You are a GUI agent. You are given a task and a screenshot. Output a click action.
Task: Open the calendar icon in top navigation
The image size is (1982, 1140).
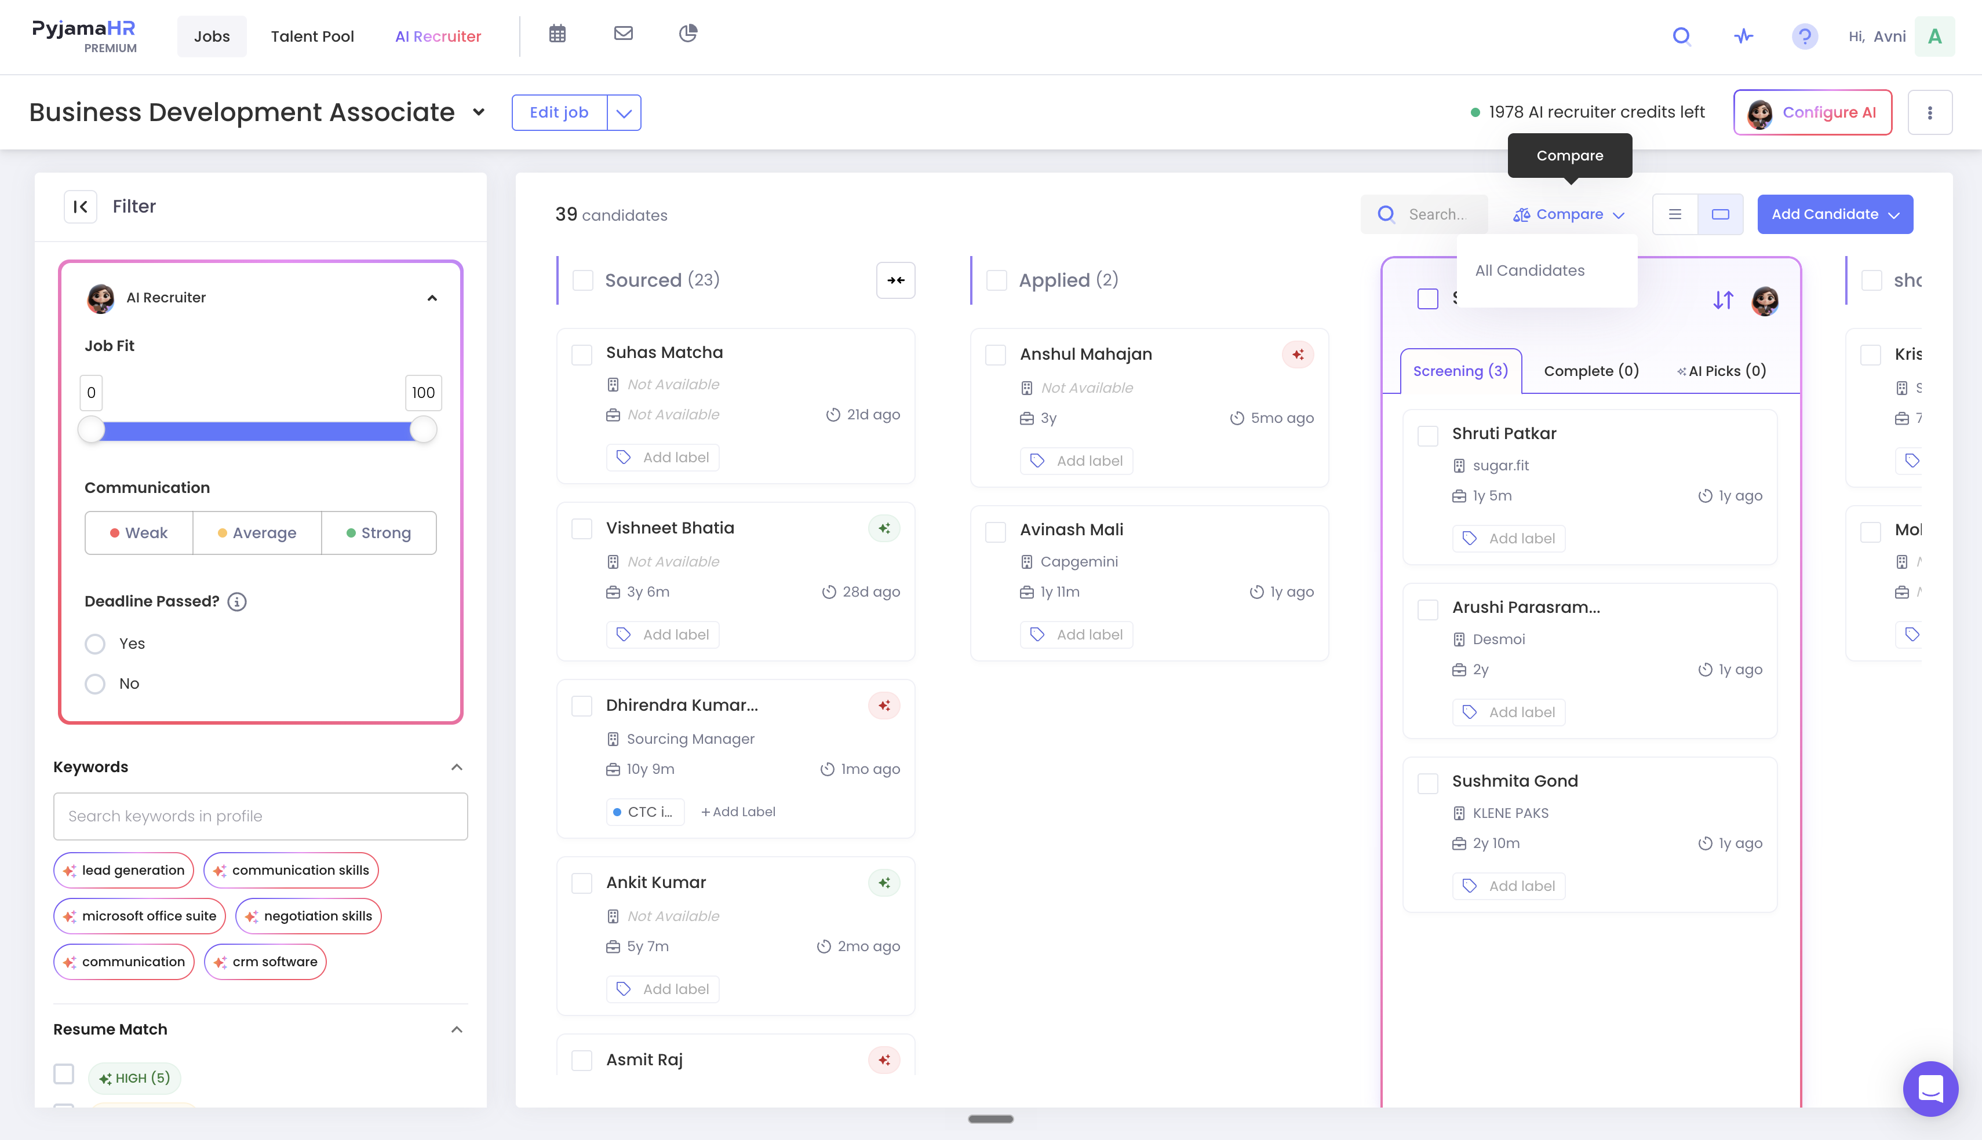[x=557, y=34]
